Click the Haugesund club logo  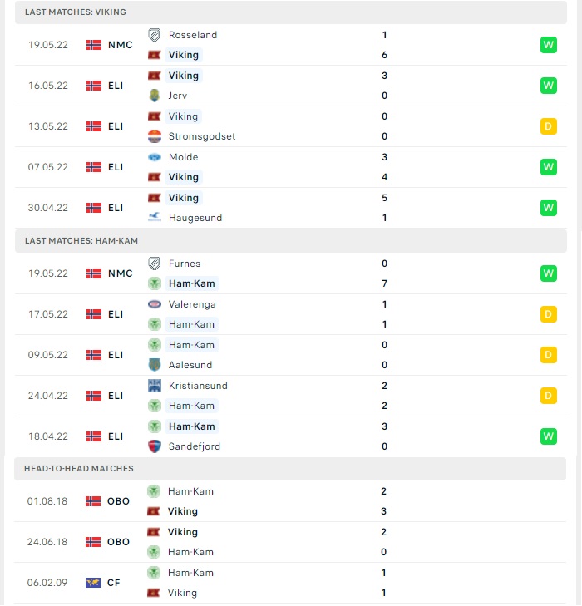coord(154,218)
